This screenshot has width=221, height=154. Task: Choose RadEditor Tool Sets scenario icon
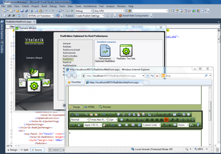point(126,52)
